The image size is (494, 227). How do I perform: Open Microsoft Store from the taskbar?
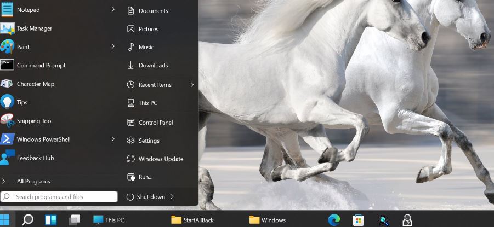coord(358,220)
